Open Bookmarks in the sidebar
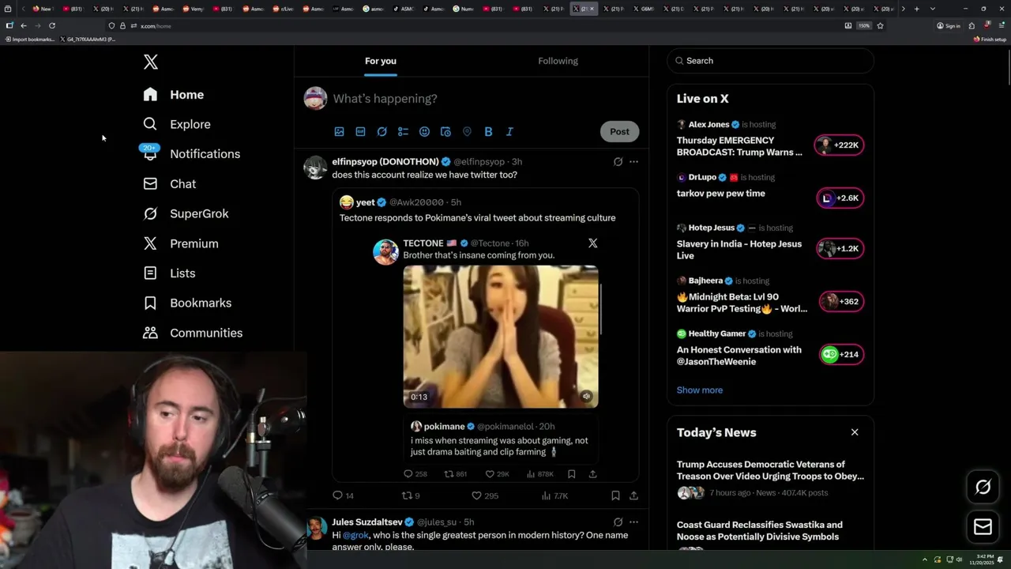 click(187, 303)
